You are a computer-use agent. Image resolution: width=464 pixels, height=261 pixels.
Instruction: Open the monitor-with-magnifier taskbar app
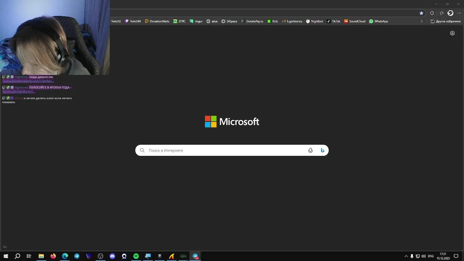(148, 256)
